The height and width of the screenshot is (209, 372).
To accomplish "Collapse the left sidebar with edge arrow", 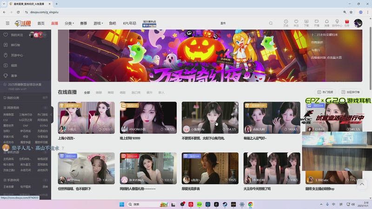I will tap(52, 114).
